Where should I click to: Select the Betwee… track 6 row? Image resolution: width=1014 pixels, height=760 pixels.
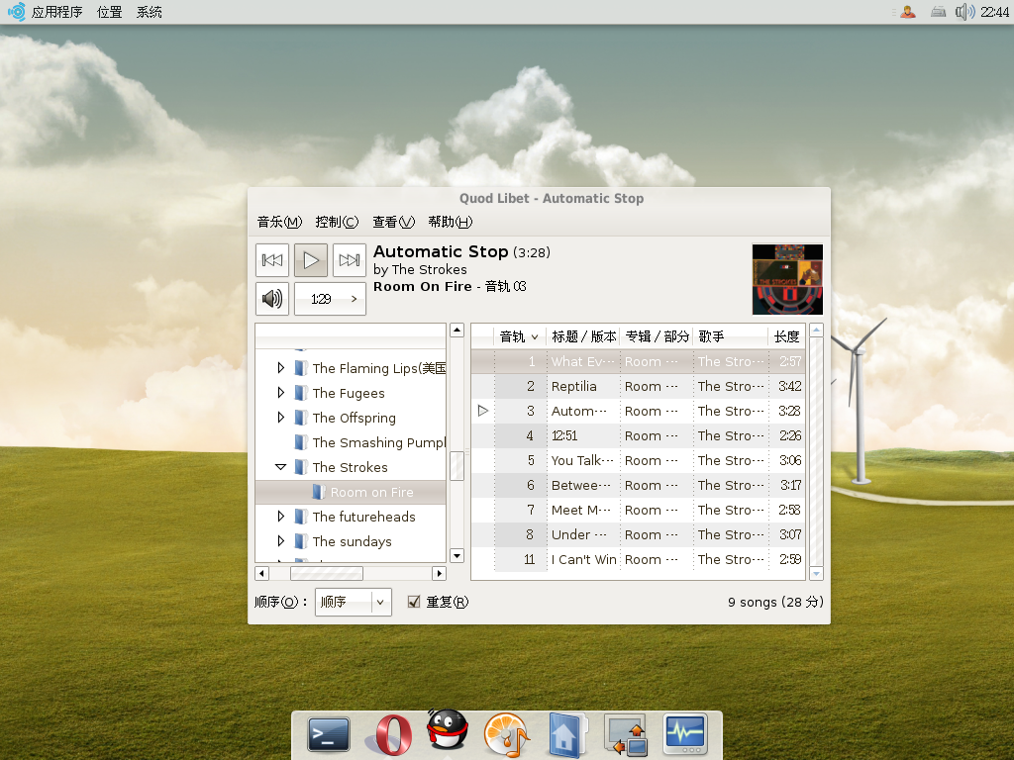[638, 485]
